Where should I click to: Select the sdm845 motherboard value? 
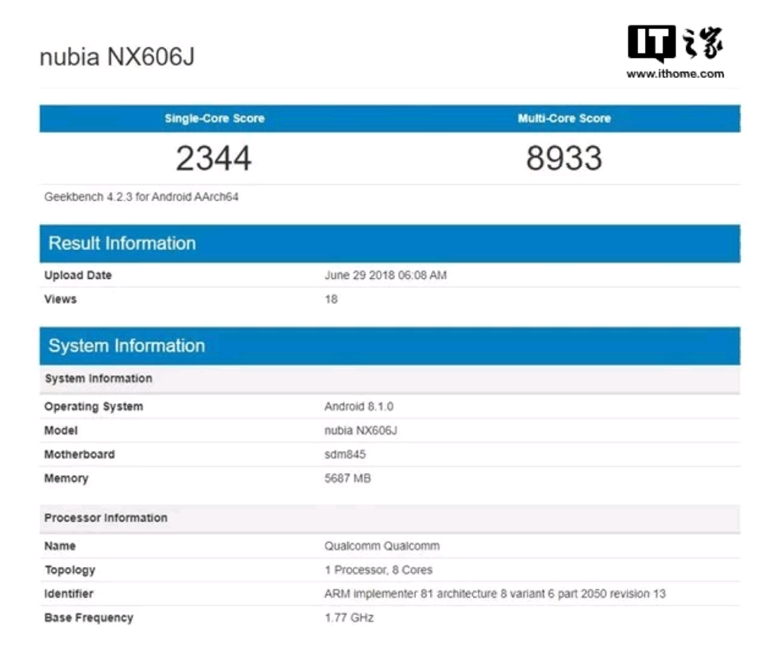tap(345, 455)
